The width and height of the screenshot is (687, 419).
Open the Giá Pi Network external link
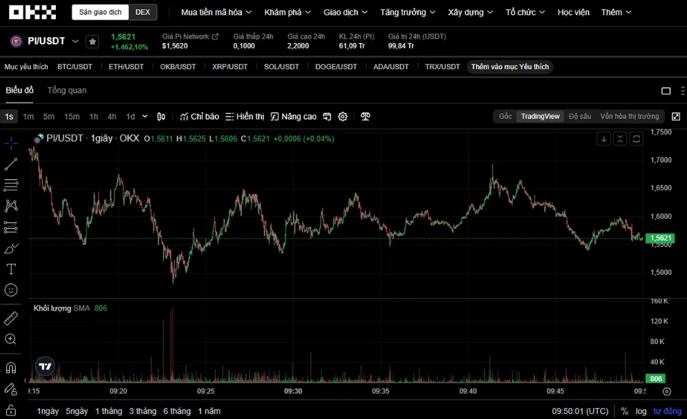[x=215, y=37]
